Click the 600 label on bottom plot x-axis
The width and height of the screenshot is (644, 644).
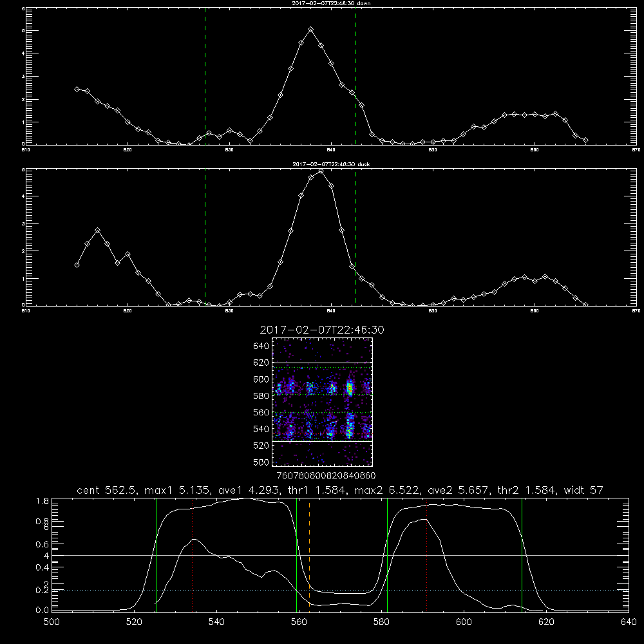click(x=464, y=622)
